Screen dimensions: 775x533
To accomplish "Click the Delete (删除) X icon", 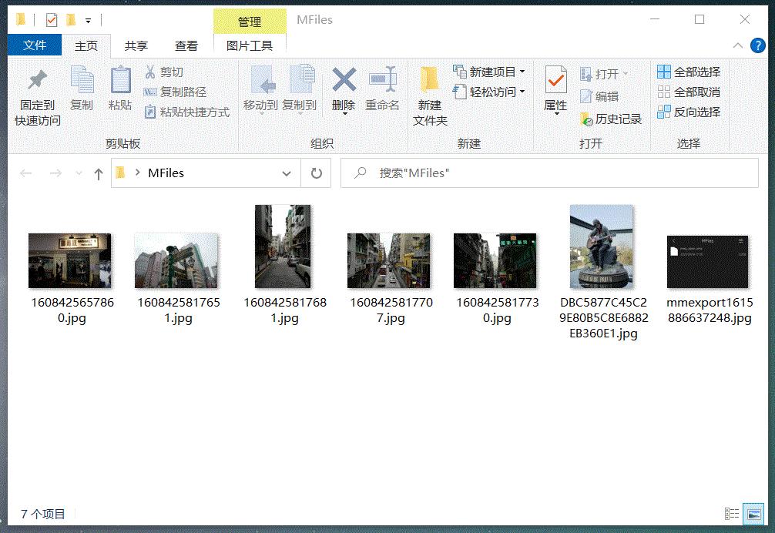I will coord(344,79).
